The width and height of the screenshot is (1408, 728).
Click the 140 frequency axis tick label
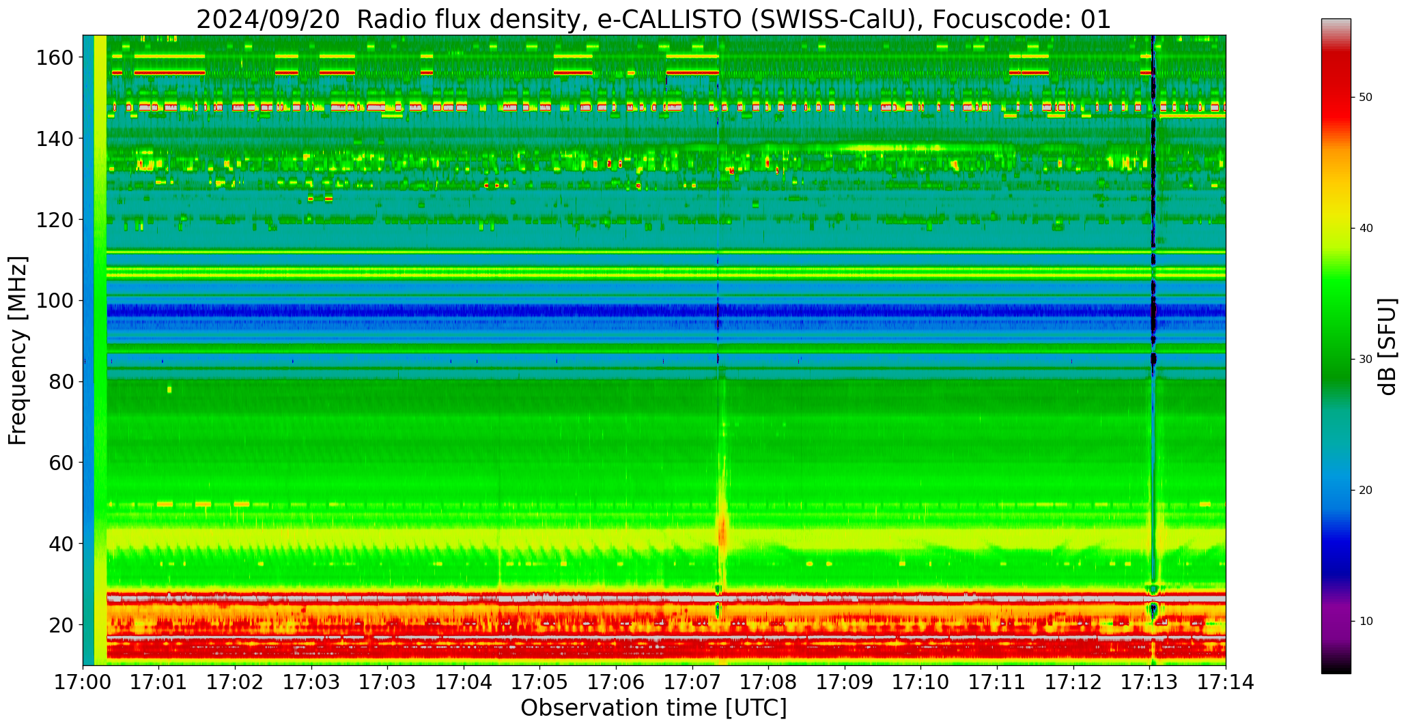55,139
